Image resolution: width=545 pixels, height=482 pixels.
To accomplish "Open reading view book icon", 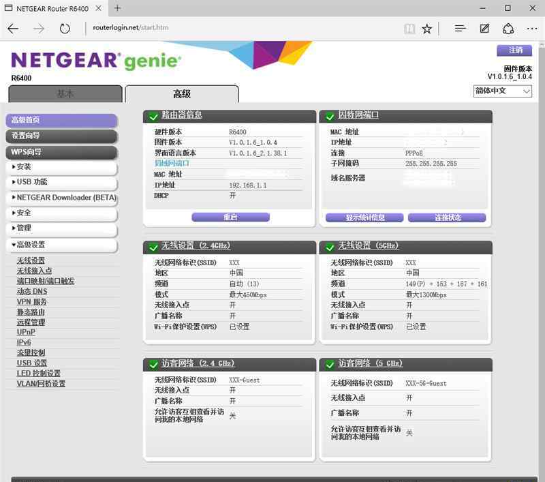I will 409,29.
